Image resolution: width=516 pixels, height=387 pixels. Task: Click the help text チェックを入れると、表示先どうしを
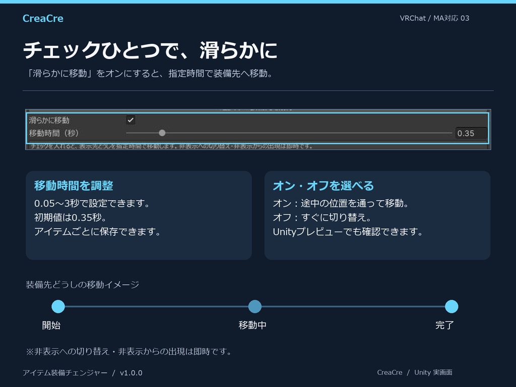(x=171, y=146)
